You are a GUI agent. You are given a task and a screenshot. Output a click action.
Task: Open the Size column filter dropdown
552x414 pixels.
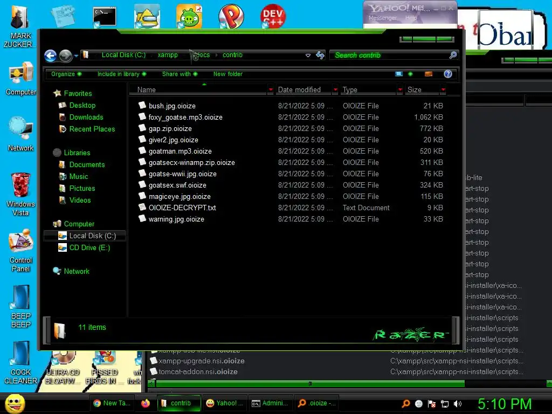click(x=443, y=90)
